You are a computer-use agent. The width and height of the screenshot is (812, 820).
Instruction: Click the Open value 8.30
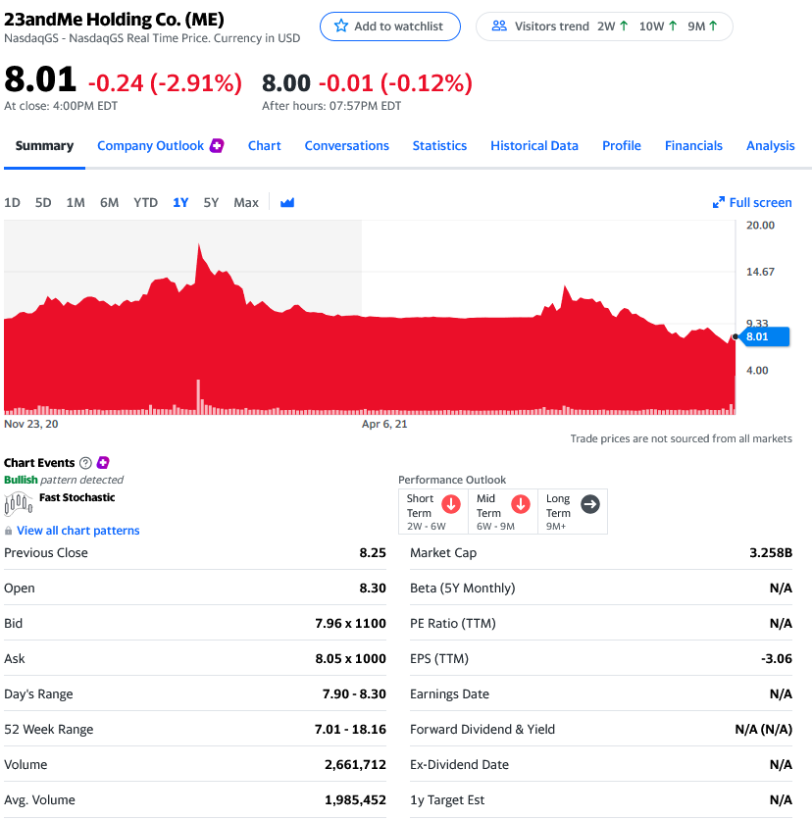373,589
